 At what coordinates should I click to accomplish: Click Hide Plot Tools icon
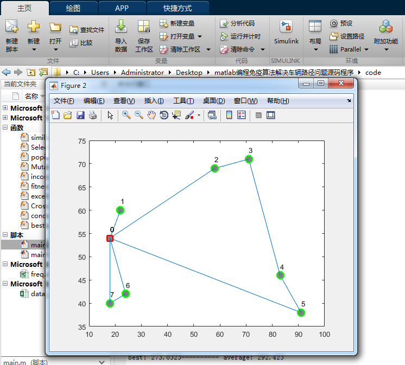click(x=258, y=115)
